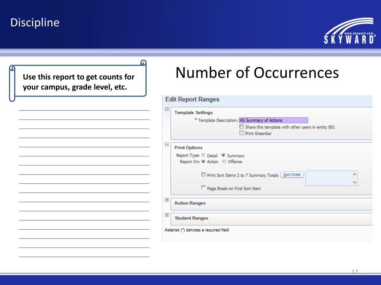Click the Student Ranges label

[192, 218]
